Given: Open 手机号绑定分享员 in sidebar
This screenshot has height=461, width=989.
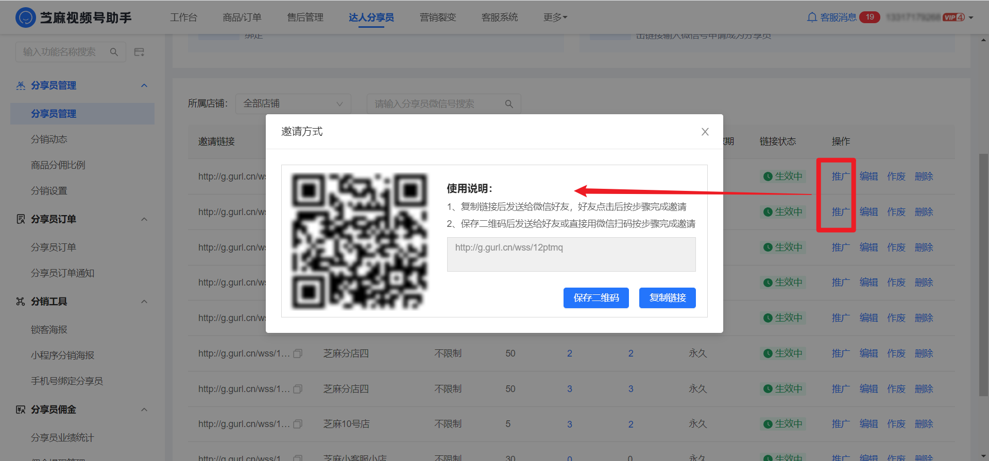Looking at the screenshot, I should tap(67, 381).
